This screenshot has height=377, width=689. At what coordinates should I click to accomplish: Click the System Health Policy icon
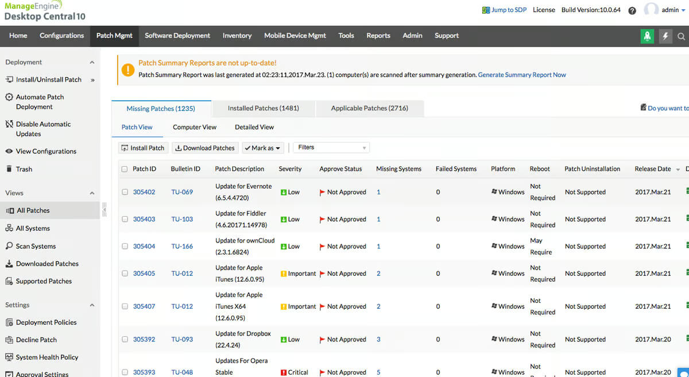pos(9,357)
